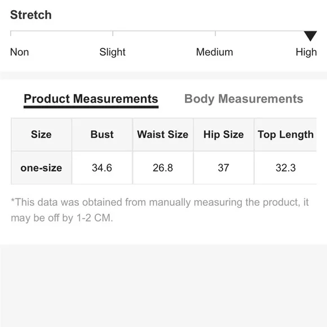Click the High stretch label
The height and width of the screenshot is (327, 327).
pos(306,52)
